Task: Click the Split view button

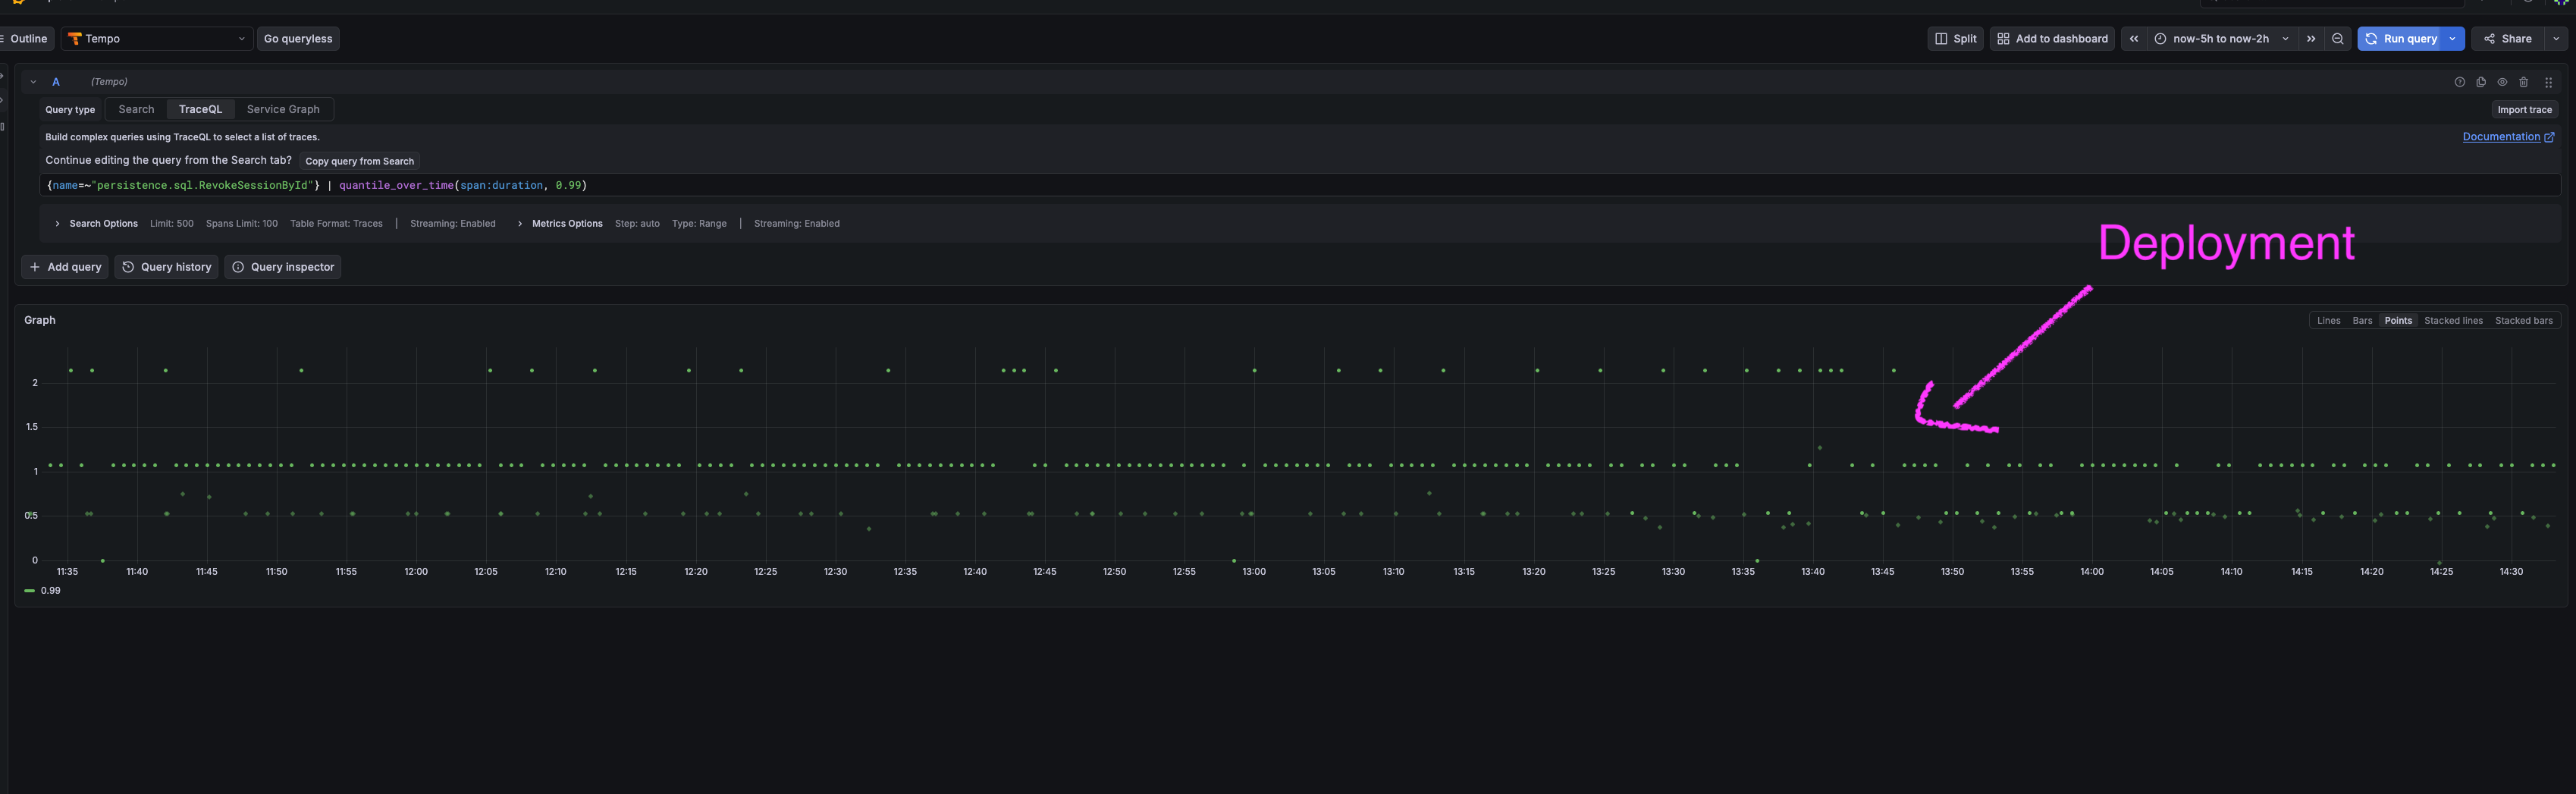Action: pyautogui.click(x=1955, y=39)
